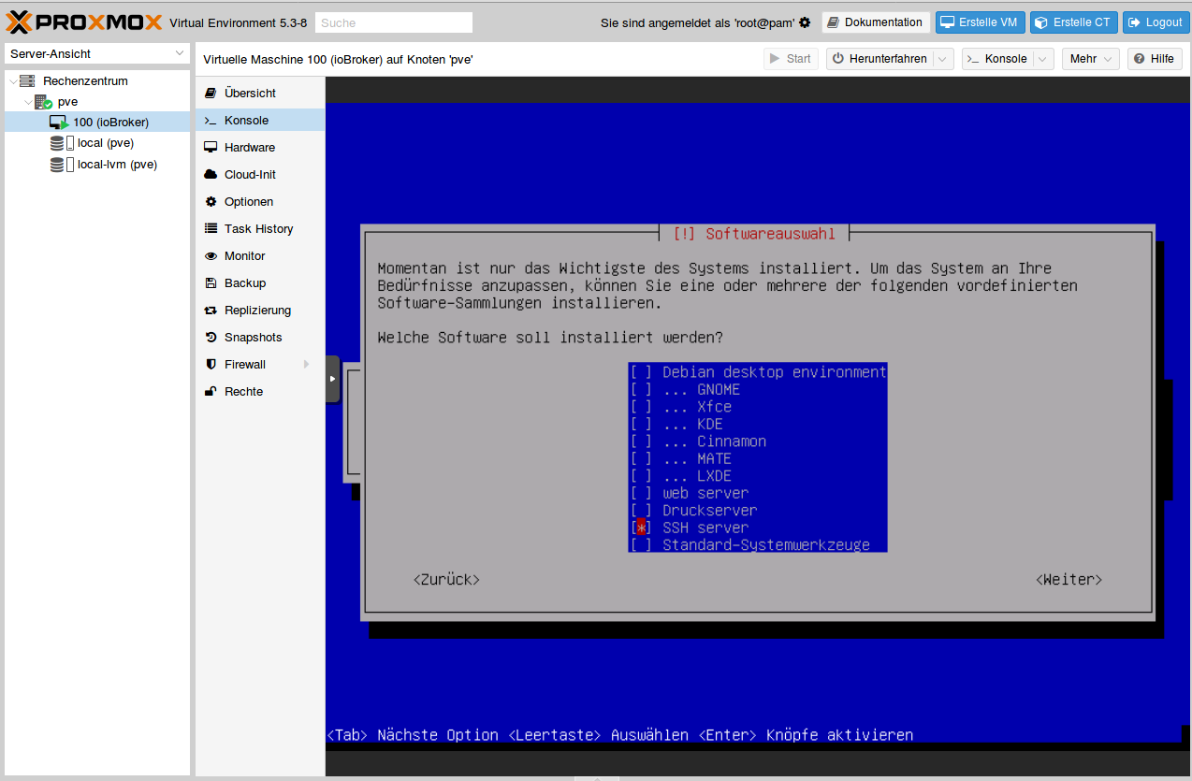Screen dimensions: 1192x781
Task: Click the side panel collapse handle
Action: click(x=332, y=379)
